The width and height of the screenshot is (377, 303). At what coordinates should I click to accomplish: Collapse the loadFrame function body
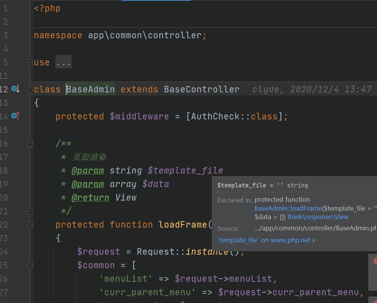point(30,225)
